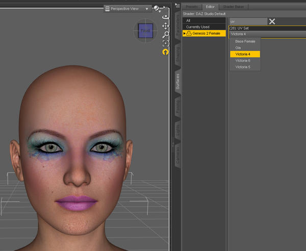Click the pane divider collapse handle

point(173,144)
